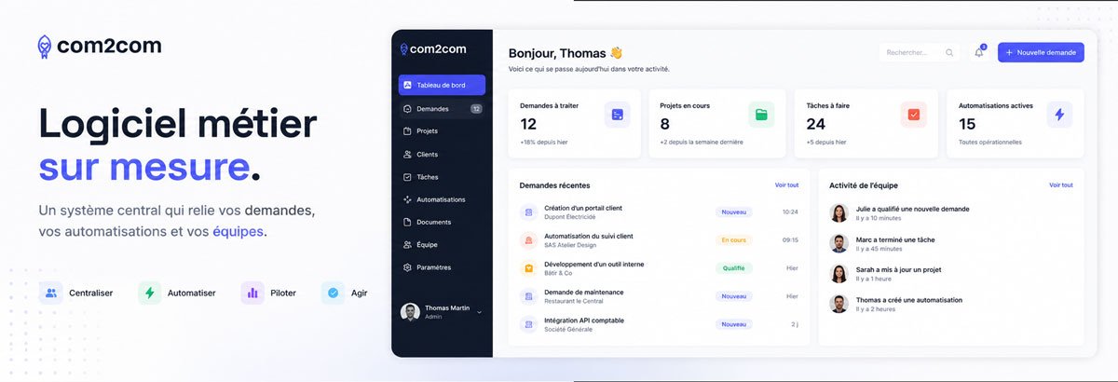The image size is (1118, 382).
Task: Expand the Thomas Martin account chevron
Action: pos(479,313)
